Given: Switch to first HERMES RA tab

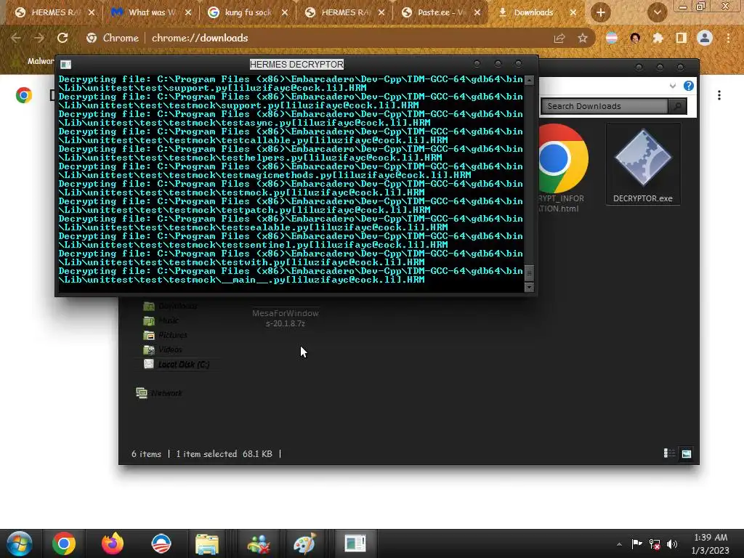Looking at the screenshot, I should 54,12.
